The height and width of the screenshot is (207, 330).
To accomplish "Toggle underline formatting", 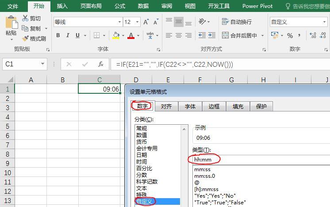I will [x=77, y=35].
